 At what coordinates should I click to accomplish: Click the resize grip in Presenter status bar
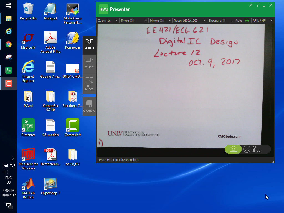[x=273, y=162]
